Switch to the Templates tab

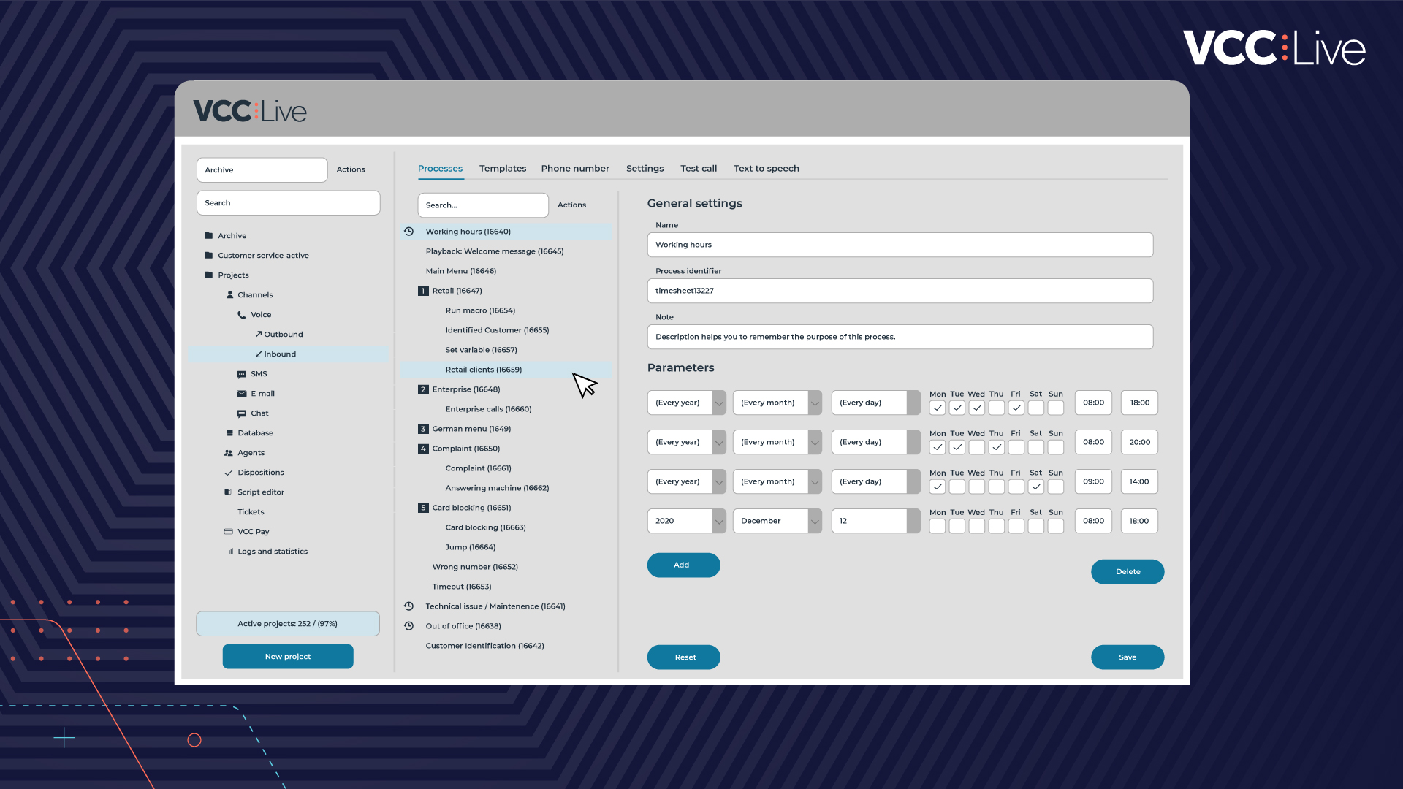(503, 168)
